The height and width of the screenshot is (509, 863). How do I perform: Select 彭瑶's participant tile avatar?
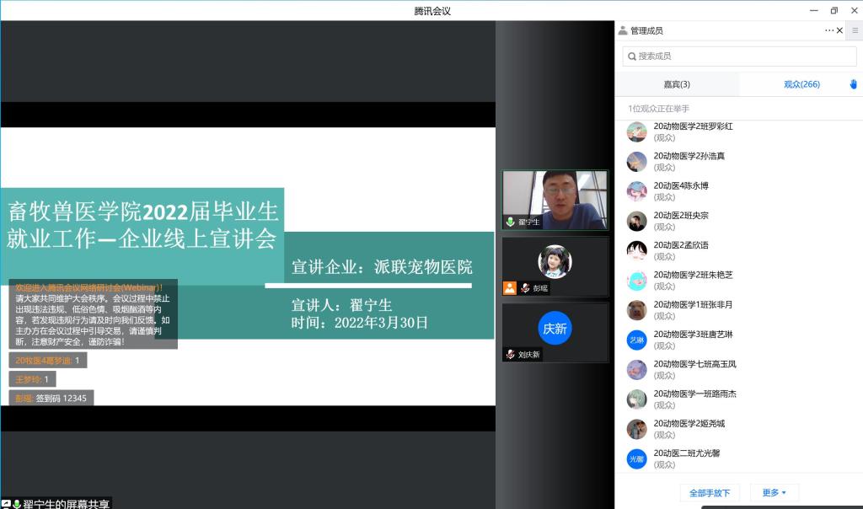click(x=555, y=261)
